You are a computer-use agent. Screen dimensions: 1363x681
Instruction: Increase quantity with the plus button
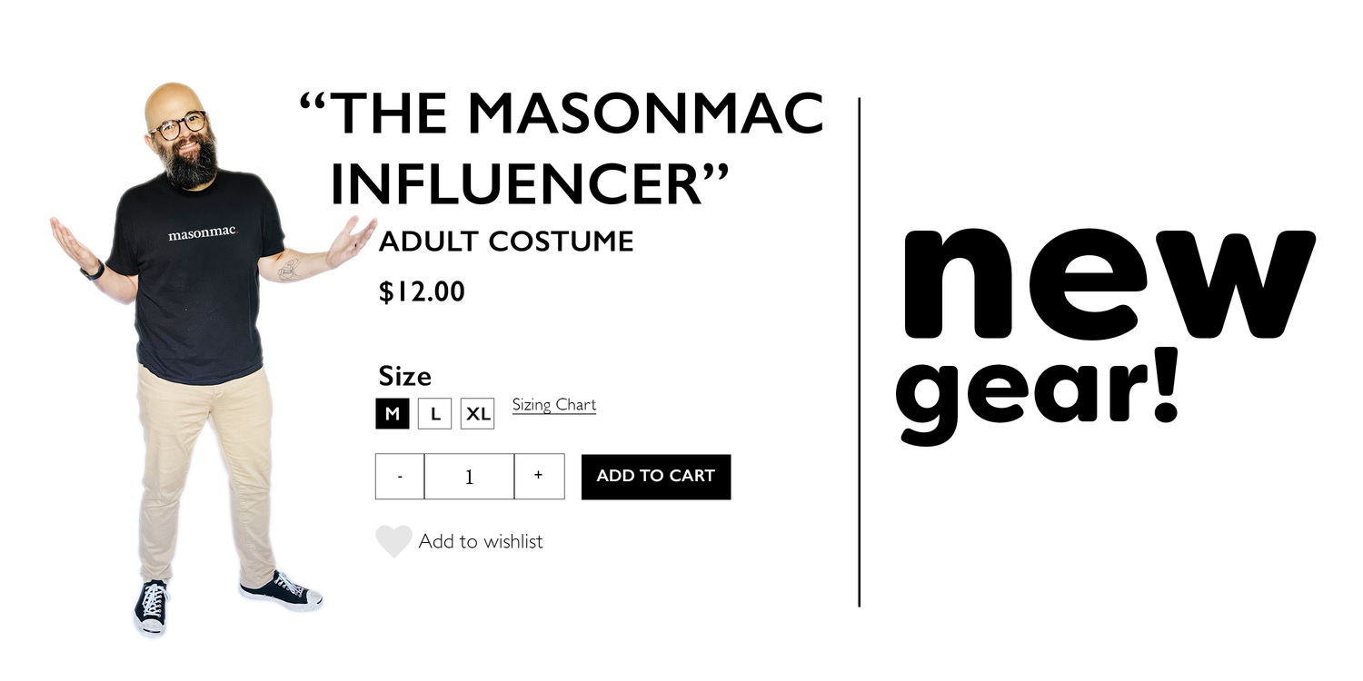pyautogui.click(x=539, y=477)
